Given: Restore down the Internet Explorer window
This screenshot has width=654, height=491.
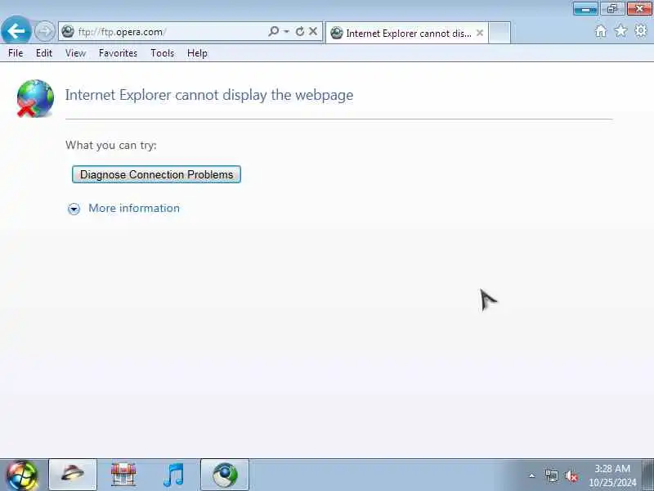Looking at the screenshot, I should (612, 9).
